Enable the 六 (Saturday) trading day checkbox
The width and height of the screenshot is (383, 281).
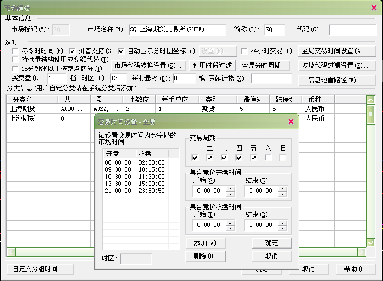tap(269, 158)
